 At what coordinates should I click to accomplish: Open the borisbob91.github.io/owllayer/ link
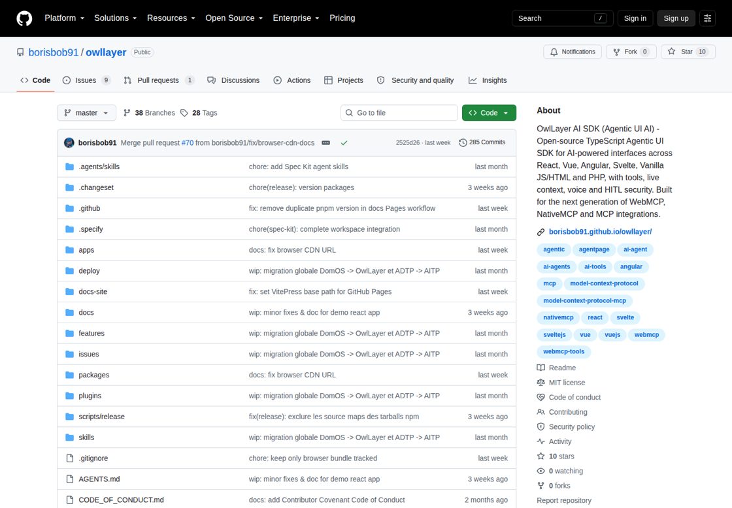tap(601, 232)
